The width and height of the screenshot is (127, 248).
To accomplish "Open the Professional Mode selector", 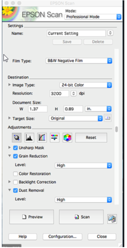I will [x=93, y=17].
